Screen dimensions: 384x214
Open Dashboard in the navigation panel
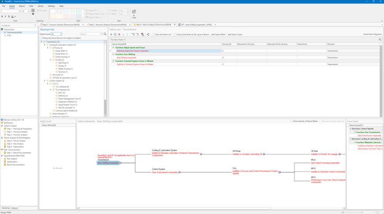(x=8, y=123)
